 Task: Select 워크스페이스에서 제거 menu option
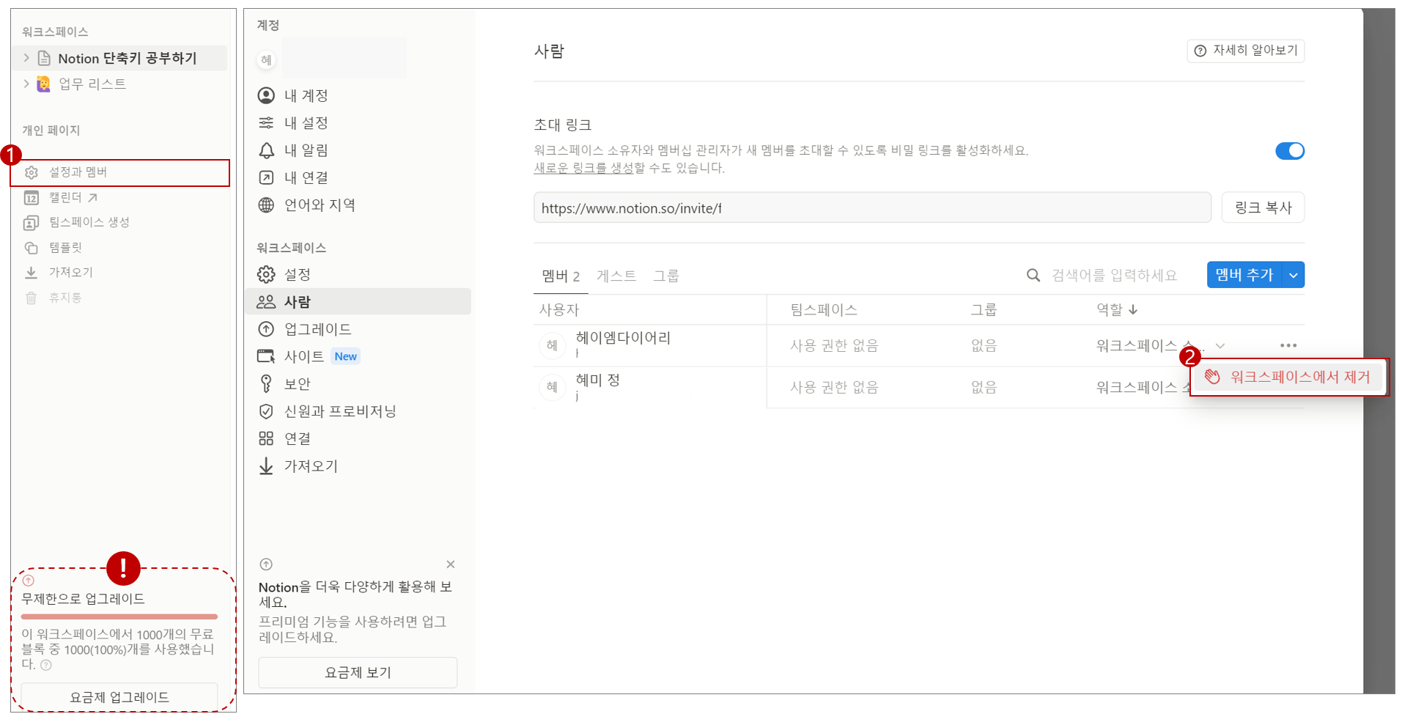point(1289,377)
